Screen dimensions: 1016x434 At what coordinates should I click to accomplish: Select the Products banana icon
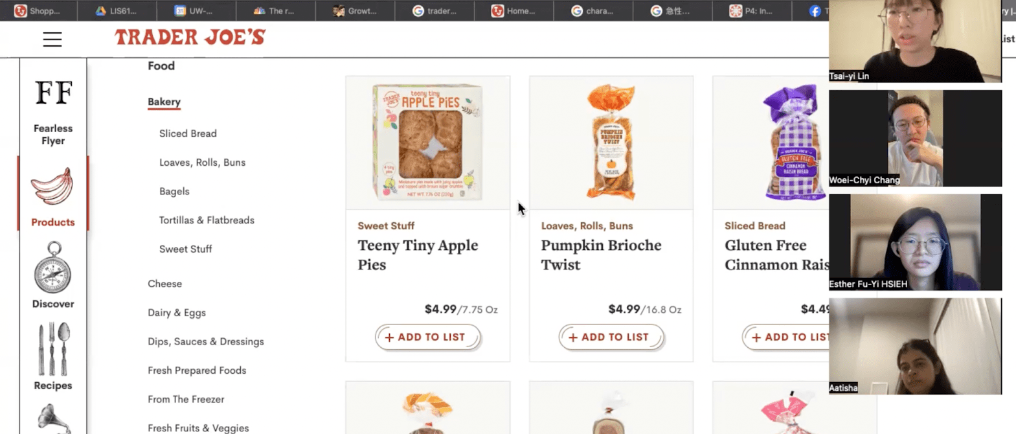[x=52, y=187]
